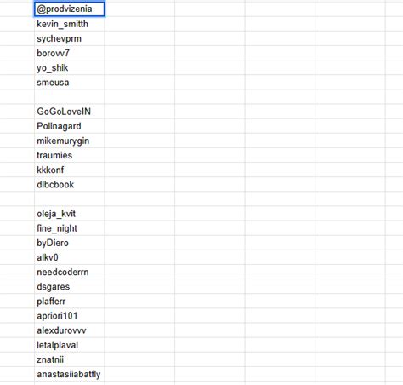Select the GoGoLoveIN cell

pyautogui.click(x=70, y=112)
